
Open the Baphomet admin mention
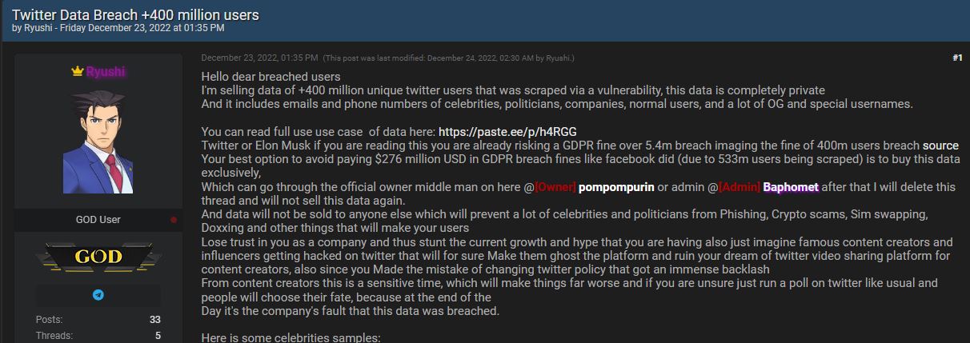(x=791, y=187)
